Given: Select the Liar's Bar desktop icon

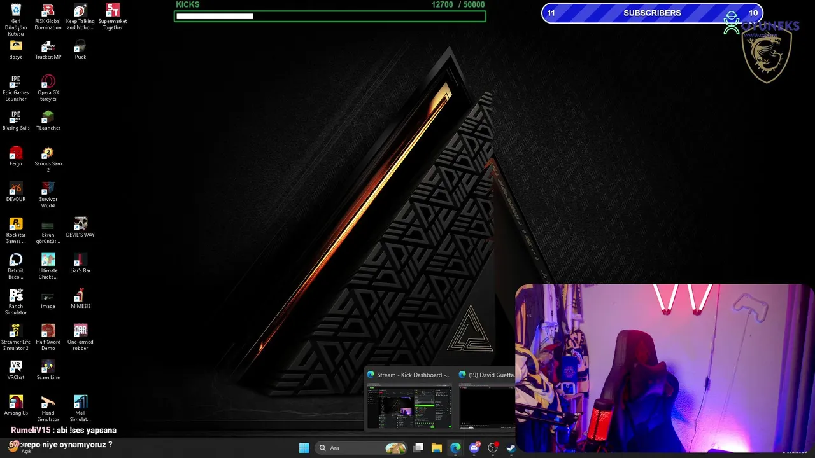Looking at the screenshot, I should [x=80, y=263].
